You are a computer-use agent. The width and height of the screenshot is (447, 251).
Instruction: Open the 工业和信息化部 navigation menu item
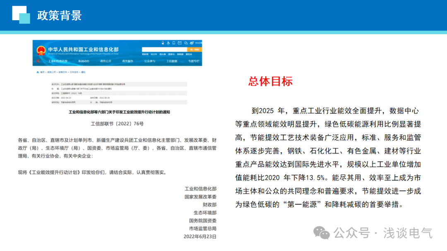pyautogui.click(x=58, y=61)
